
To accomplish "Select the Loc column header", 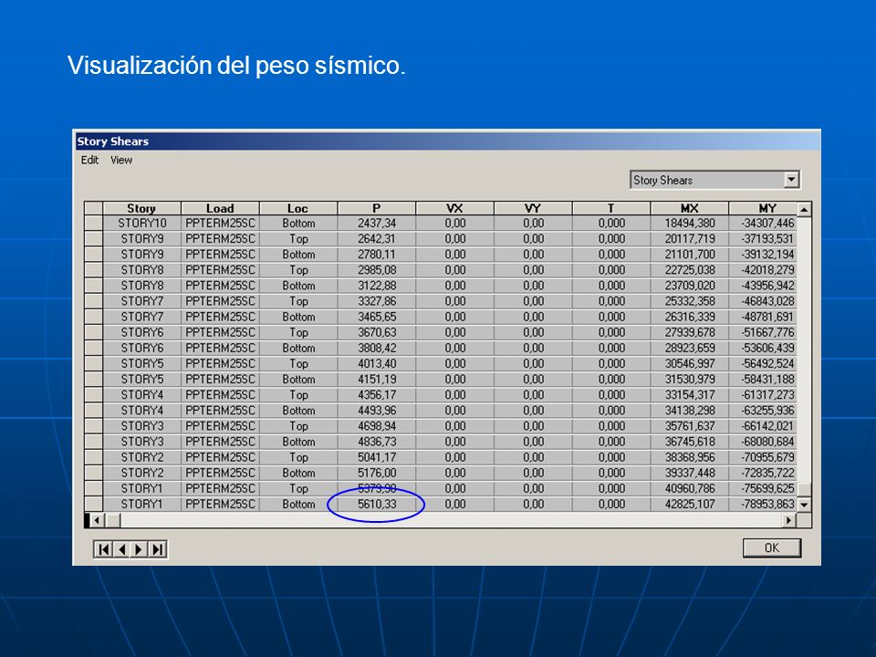I will (297, 208).
